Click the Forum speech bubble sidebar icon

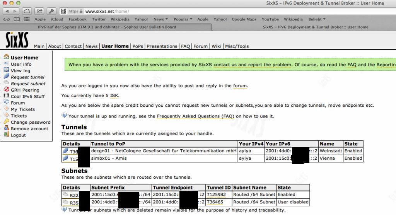[6, 103]
